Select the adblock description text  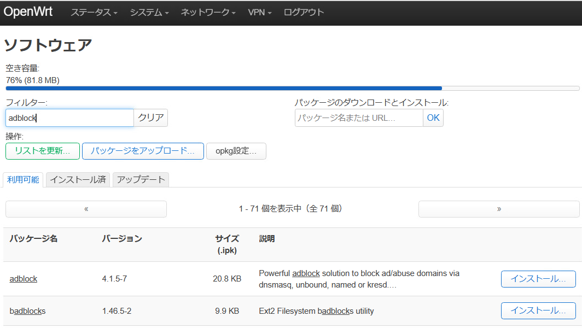(x=359, y=279)
